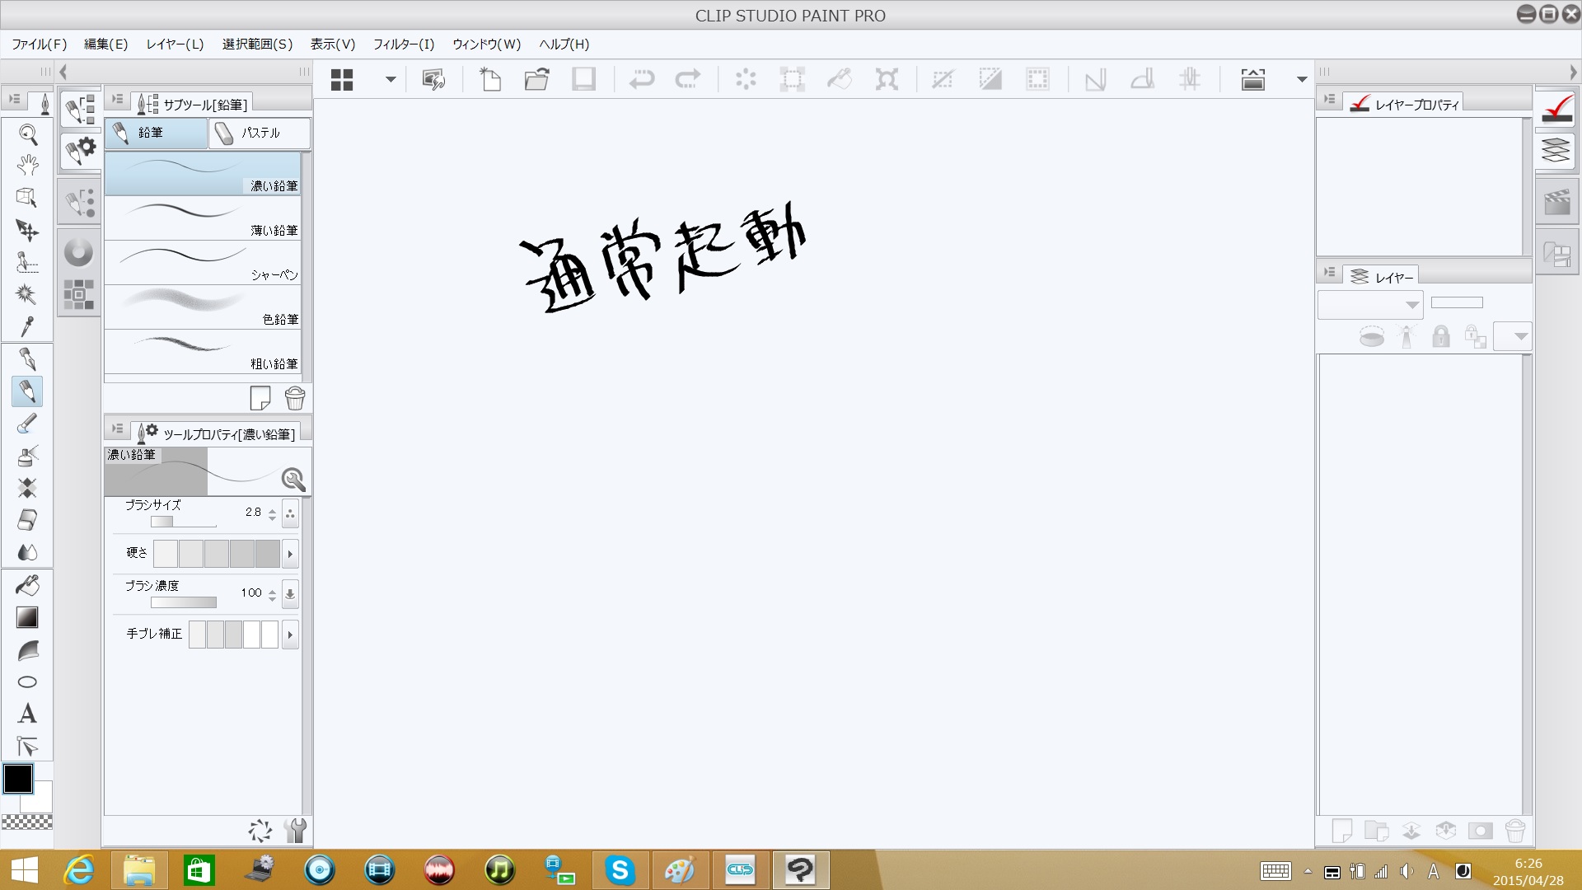This screenshot has width=1582, height=890.
Task: Select the Text tool
Action: (x=27, y=714)
